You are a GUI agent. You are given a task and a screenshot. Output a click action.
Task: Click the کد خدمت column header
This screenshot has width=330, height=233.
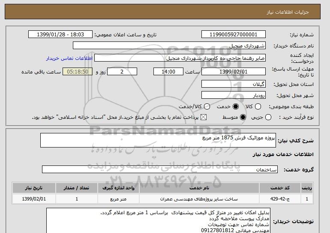tap(280, 188)
